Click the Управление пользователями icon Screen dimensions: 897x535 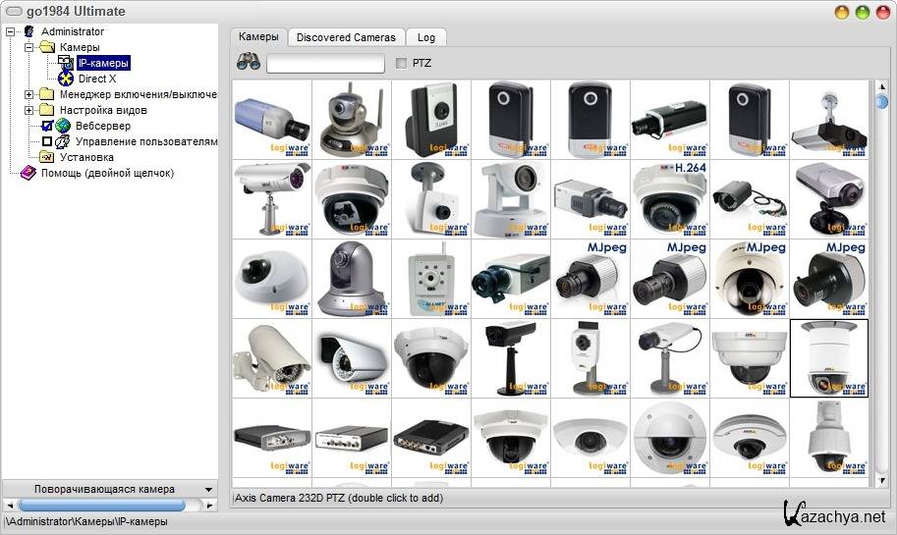click(63, 141)
